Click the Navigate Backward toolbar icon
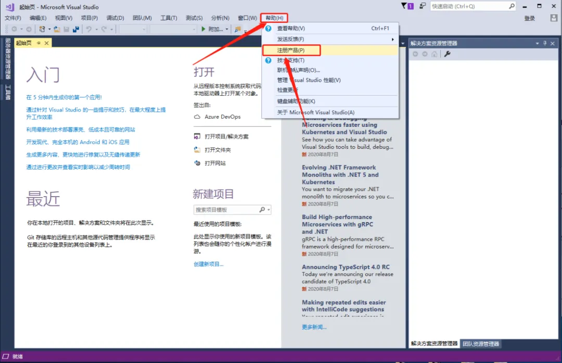Screen dimensions: 562x363 (x=15, y=29)
